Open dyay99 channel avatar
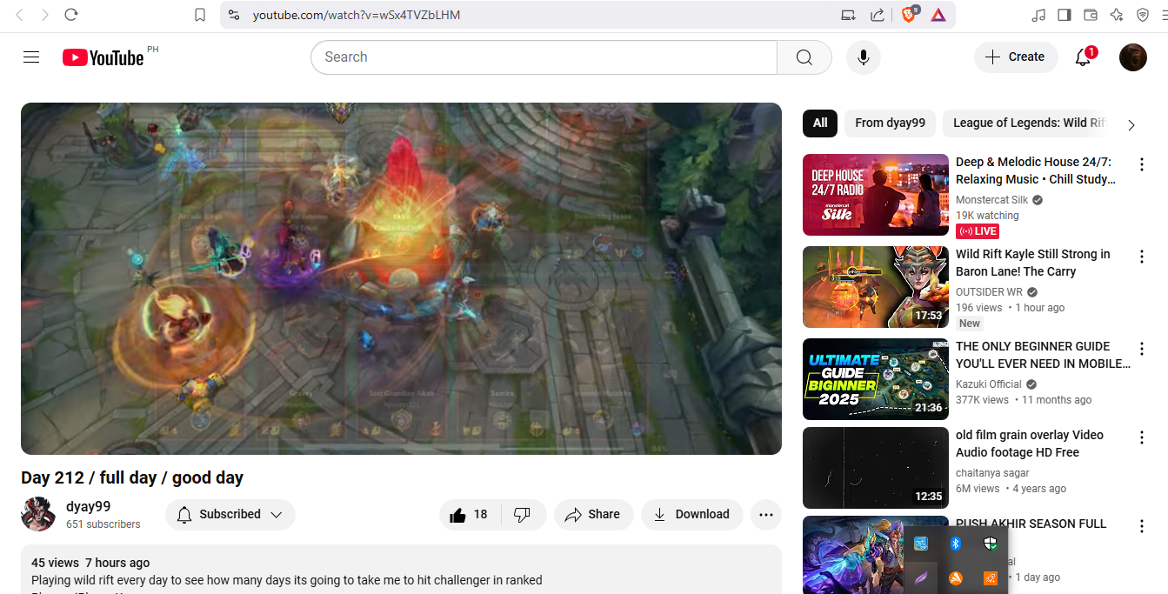The width and height of the screenshot is (1168, 594). tap(38, 515)
